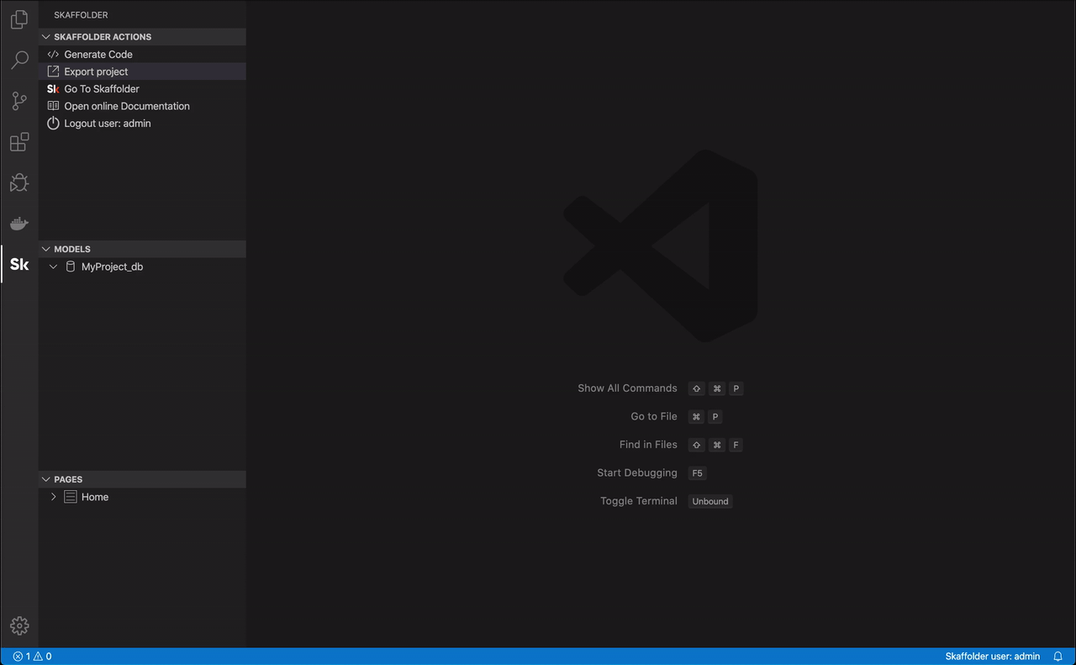Screen dimensions: 1076x665
Task: Click the errors icon in status bar
Action: pyautogui.click(x=18, y=657)
